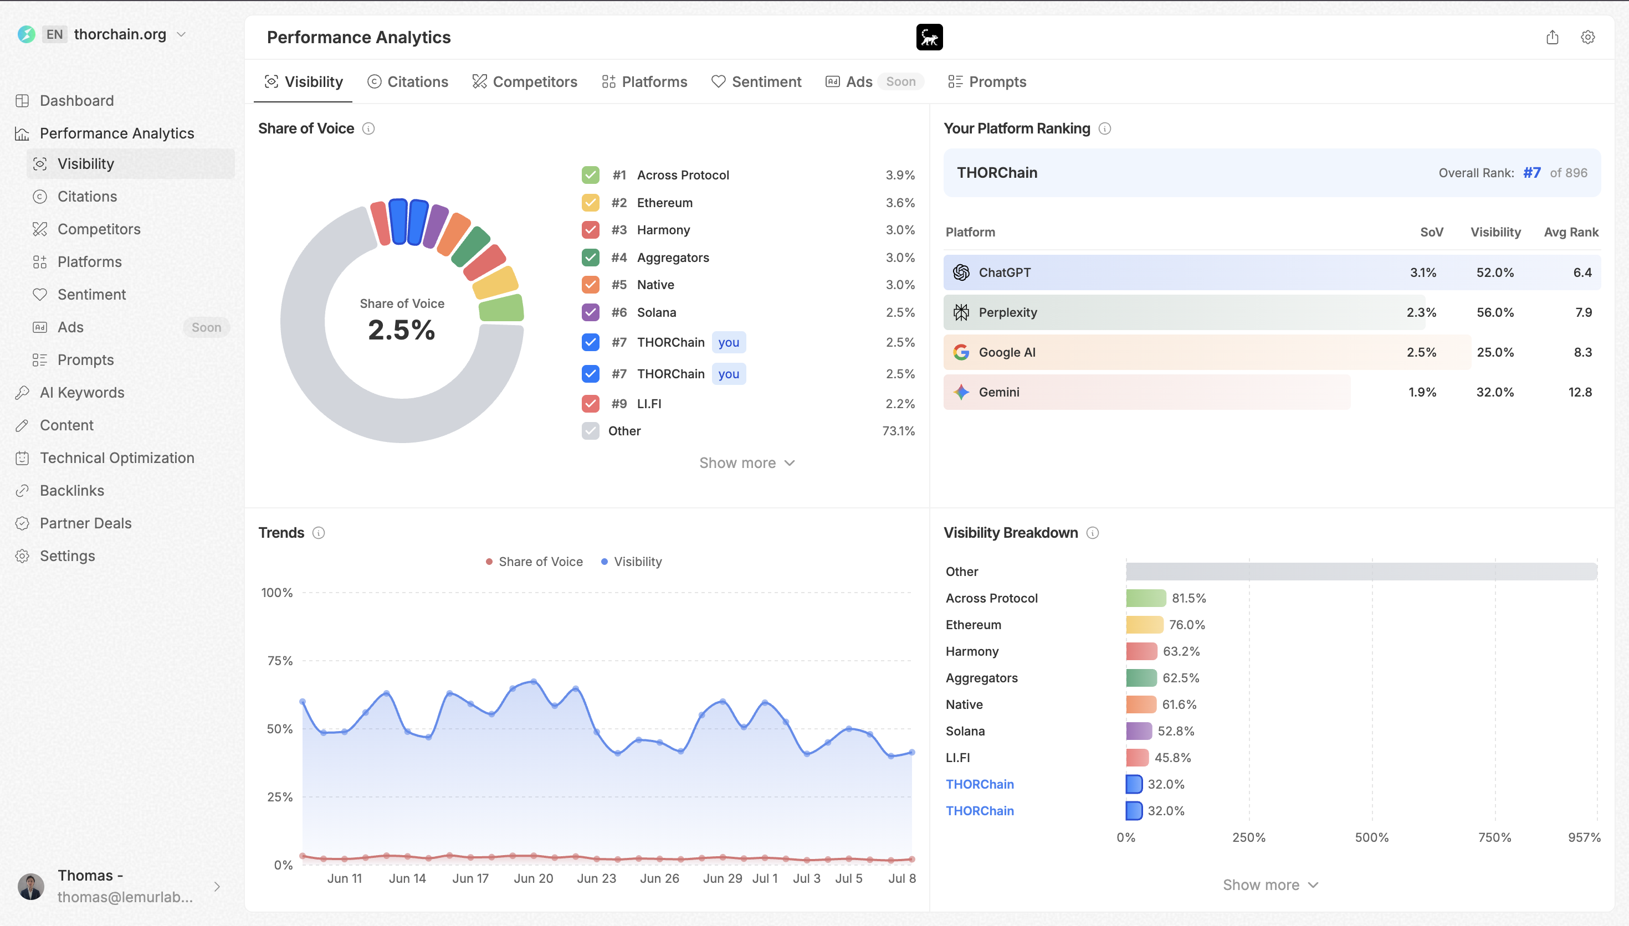Image resolution: width=1629 pixels, height=926 pixels.
Task: Click the Ethereum yellow breakdown bar
Action: (1144, 625)
